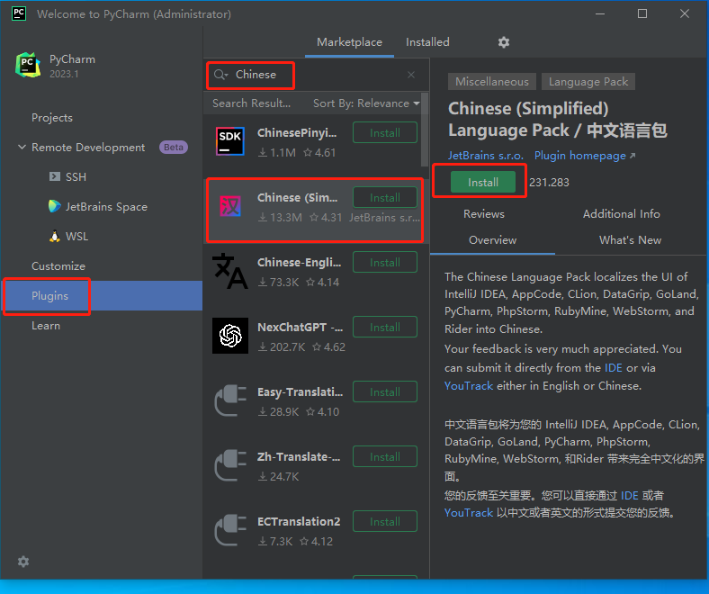Click IDE link in Chinese description

[630, 495]
